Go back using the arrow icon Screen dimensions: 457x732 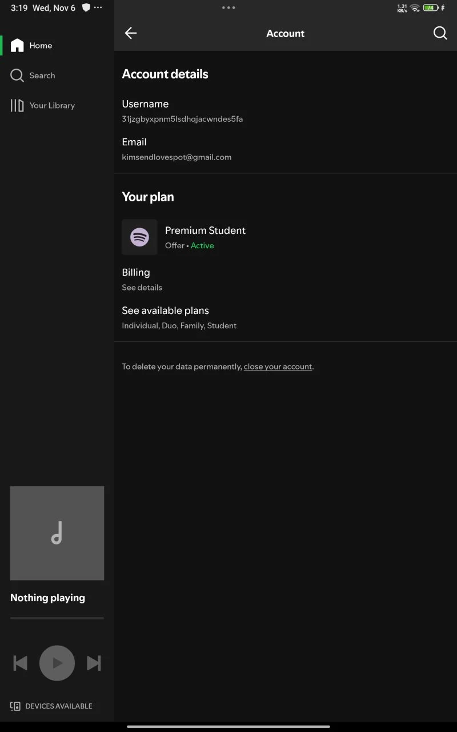131,33
